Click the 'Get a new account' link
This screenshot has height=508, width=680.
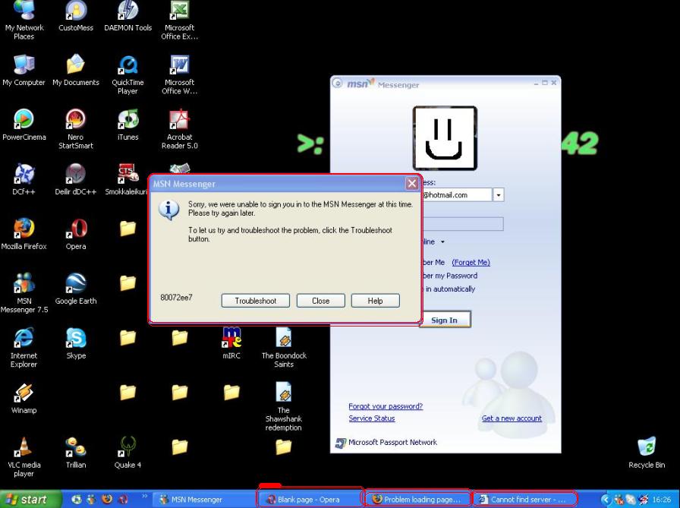click(512, 418)
